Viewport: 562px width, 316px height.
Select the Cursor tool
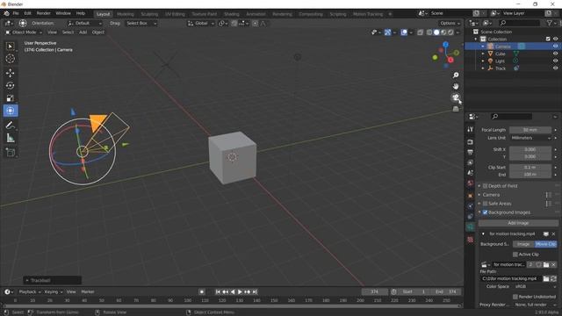click(10, 59)
